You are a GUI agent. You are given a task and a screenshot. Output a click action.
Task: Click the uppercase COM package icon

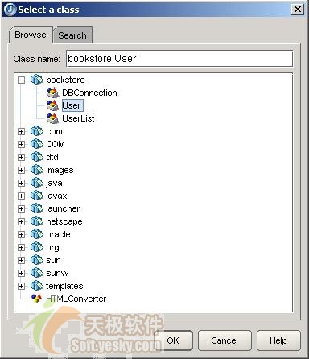[x=36, y=144]
